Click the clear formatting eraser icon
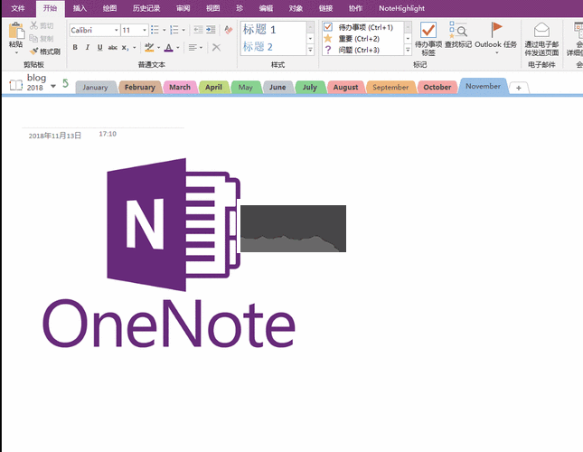This screenshot has width=583, height=452. point(228,30)
